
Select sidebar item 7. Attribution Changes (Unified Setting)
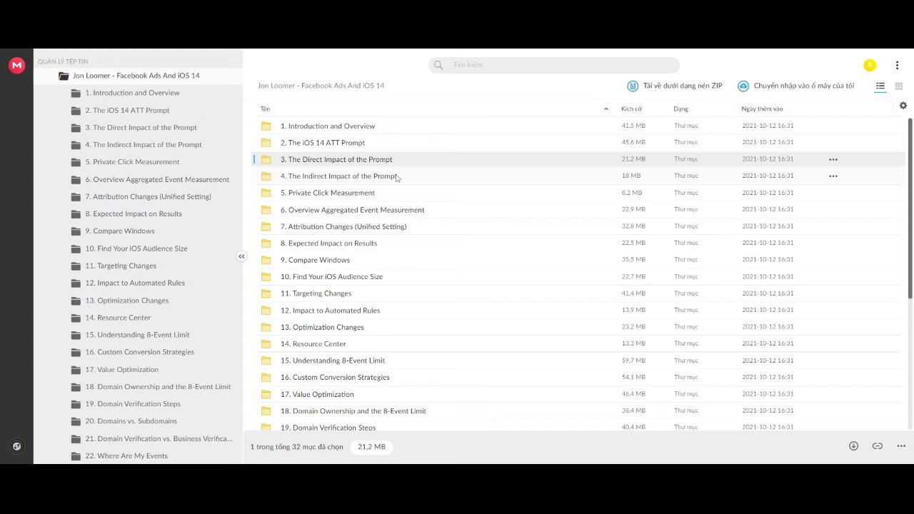(148, 196)
